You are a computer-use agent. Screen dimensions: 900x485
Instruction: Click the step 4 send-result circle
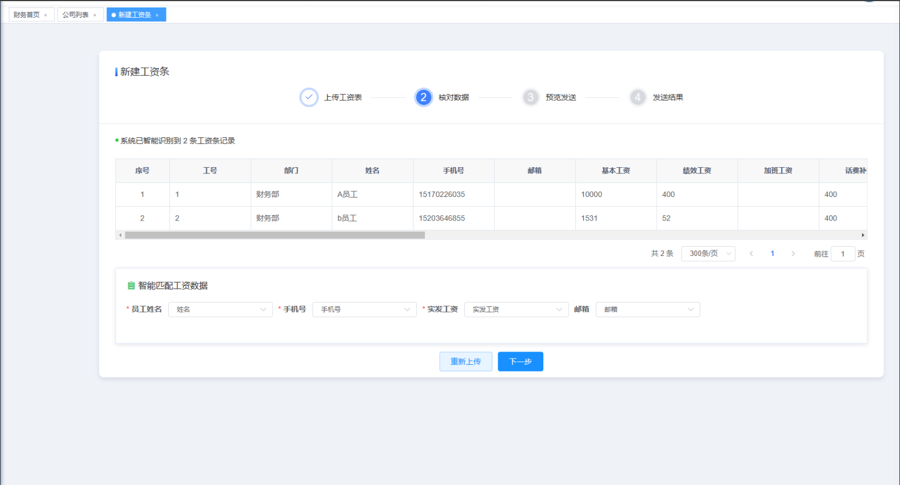637,97
